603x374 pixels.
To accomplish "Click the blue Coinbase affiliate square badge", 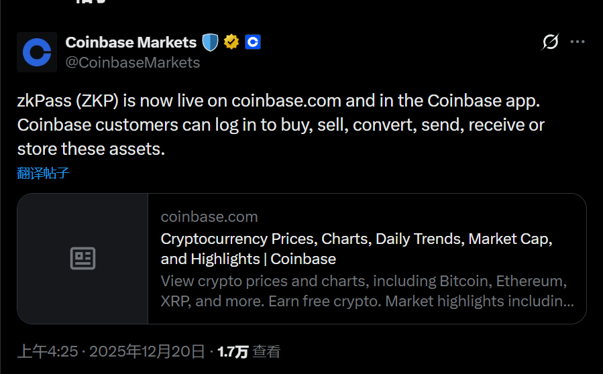I will pos(252,42).
